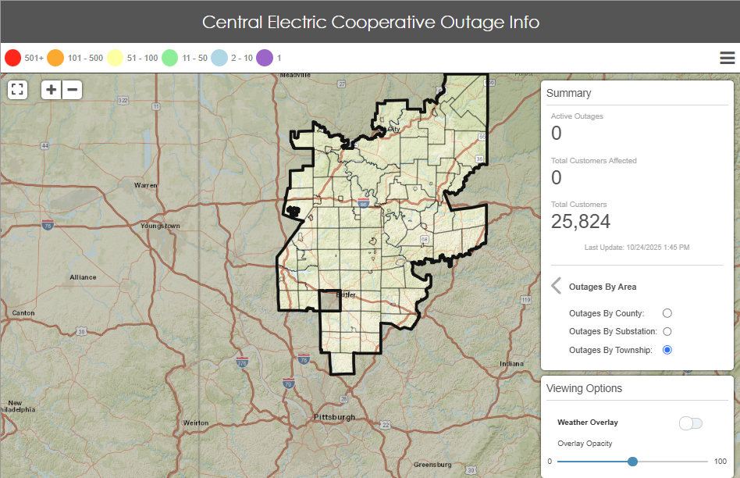740x478 pixels.
Task: Click the yellow 51 - 100 legend circle
Action: coord(115,58)
